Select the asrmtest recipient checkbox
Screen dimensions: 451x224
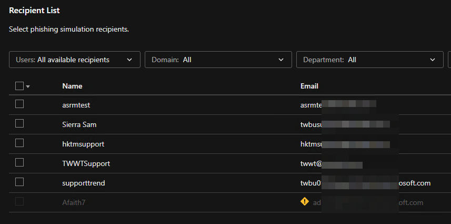[19, 104]
